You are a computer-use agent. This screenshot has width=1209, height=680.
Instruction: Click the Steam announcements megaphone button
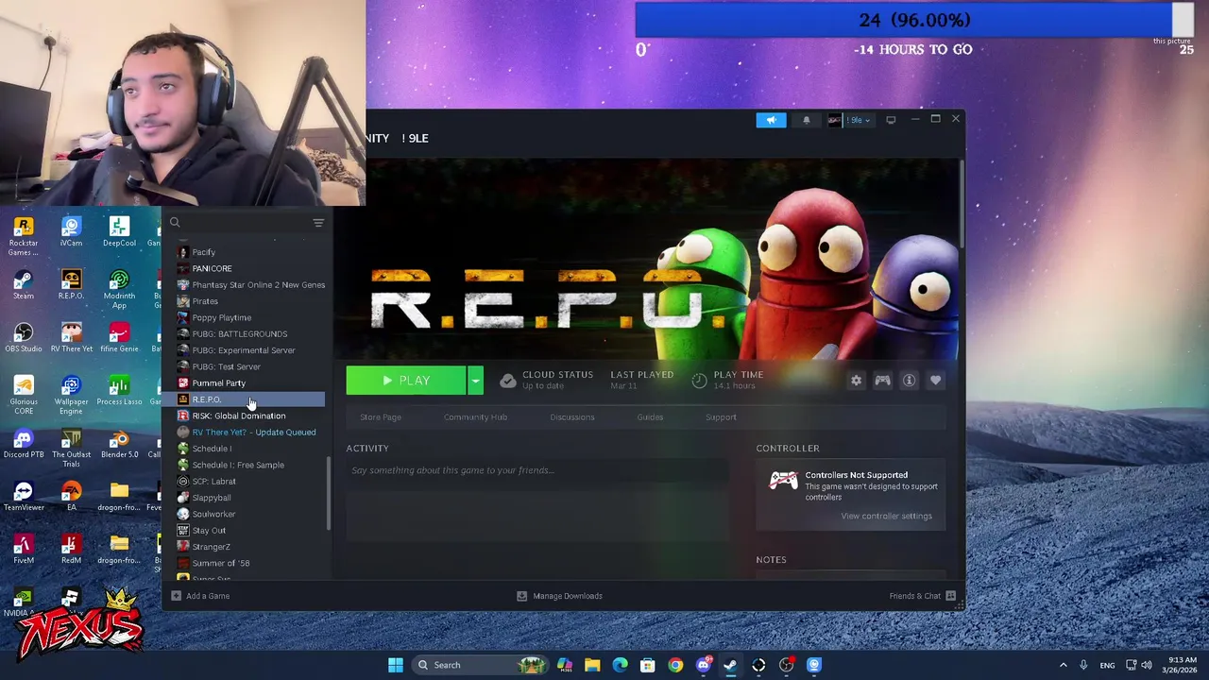pyautogui.click(x=771, y=120)
